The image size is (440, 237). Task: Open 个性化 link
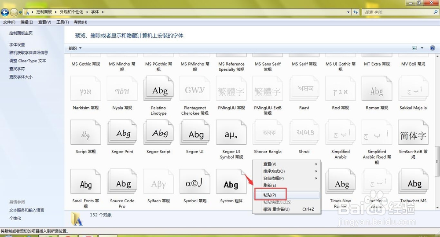pos(15,218)
